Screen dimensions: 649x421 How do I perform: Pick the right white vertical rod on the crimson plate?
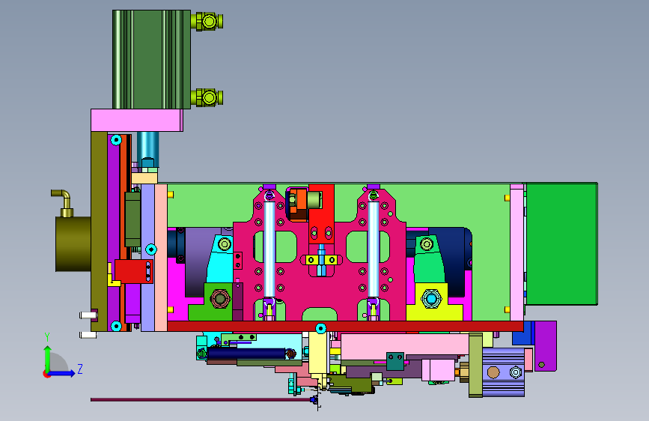(x=374, y=249)
